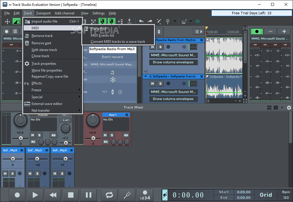Click the teal network/Songtree icon
293x202 pixels.
point(197,22)
